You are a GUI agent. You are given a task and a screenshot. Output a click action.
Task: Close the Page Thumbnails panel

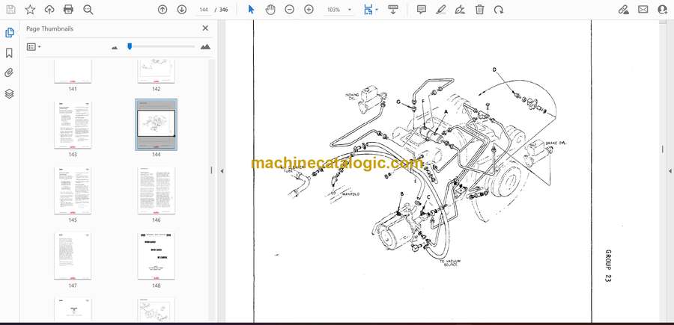tap(205, 28)
